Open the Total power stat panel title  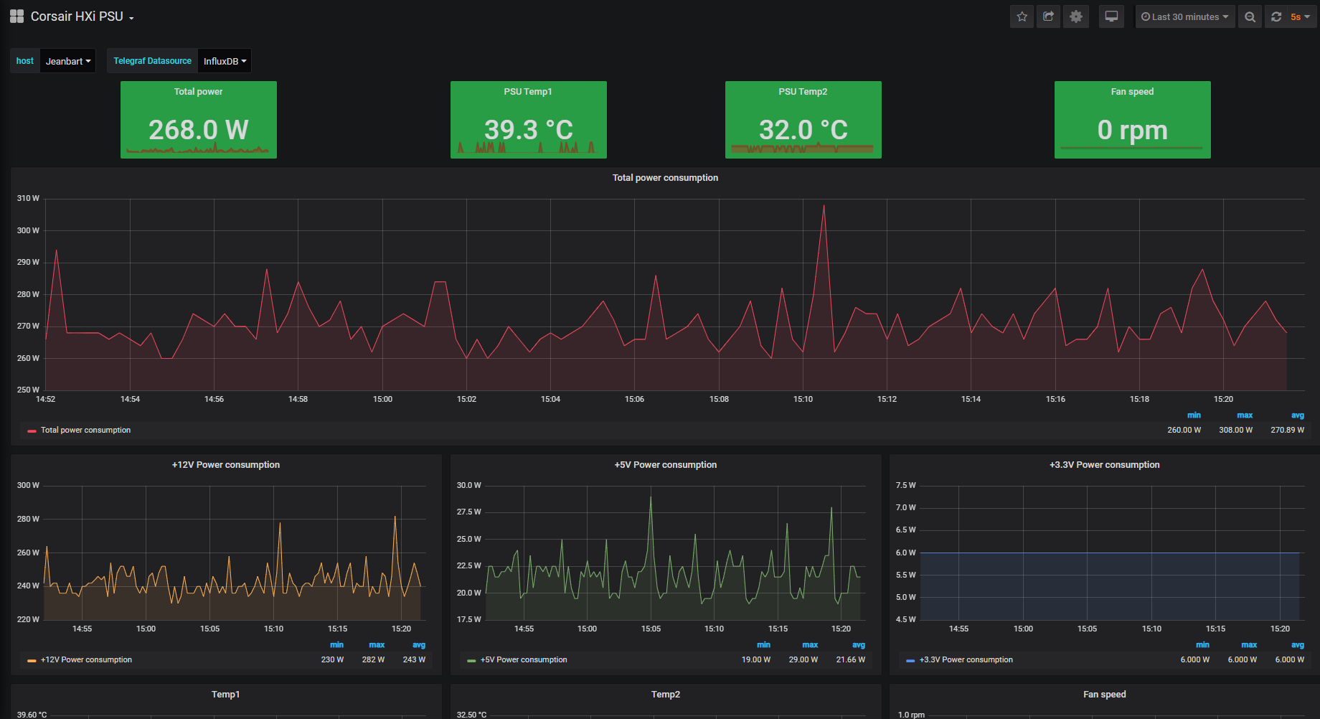tap(199, 91)
